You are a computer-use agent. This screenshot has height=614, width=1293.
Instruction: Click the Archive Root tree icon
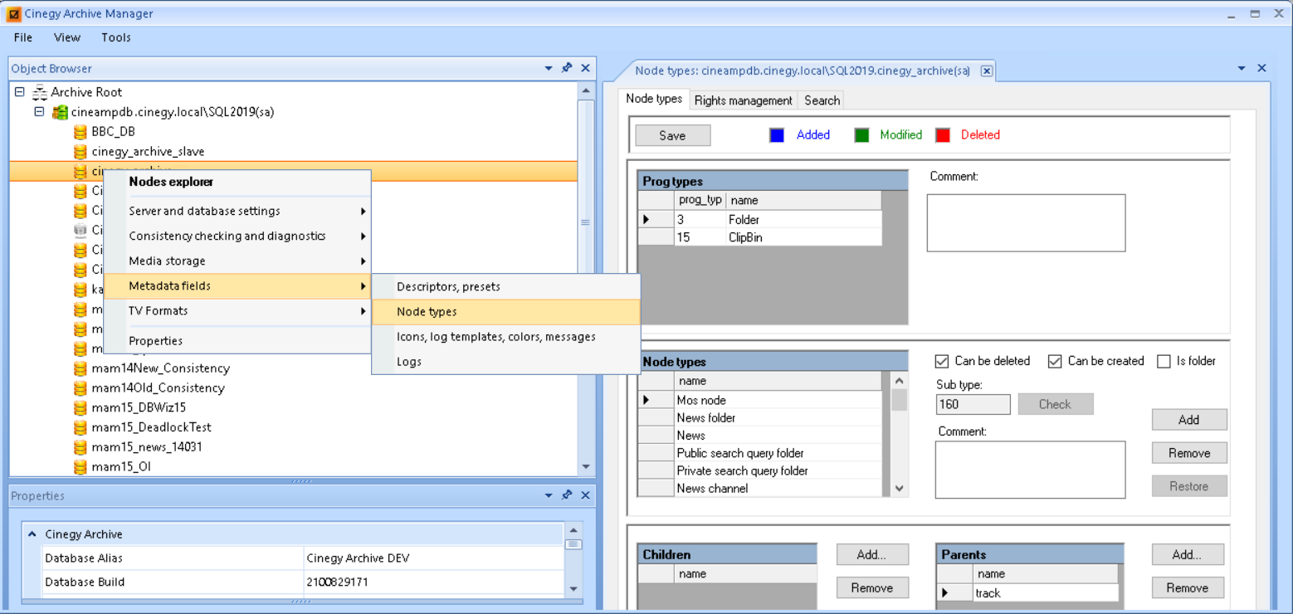click(x=39, y=92)
